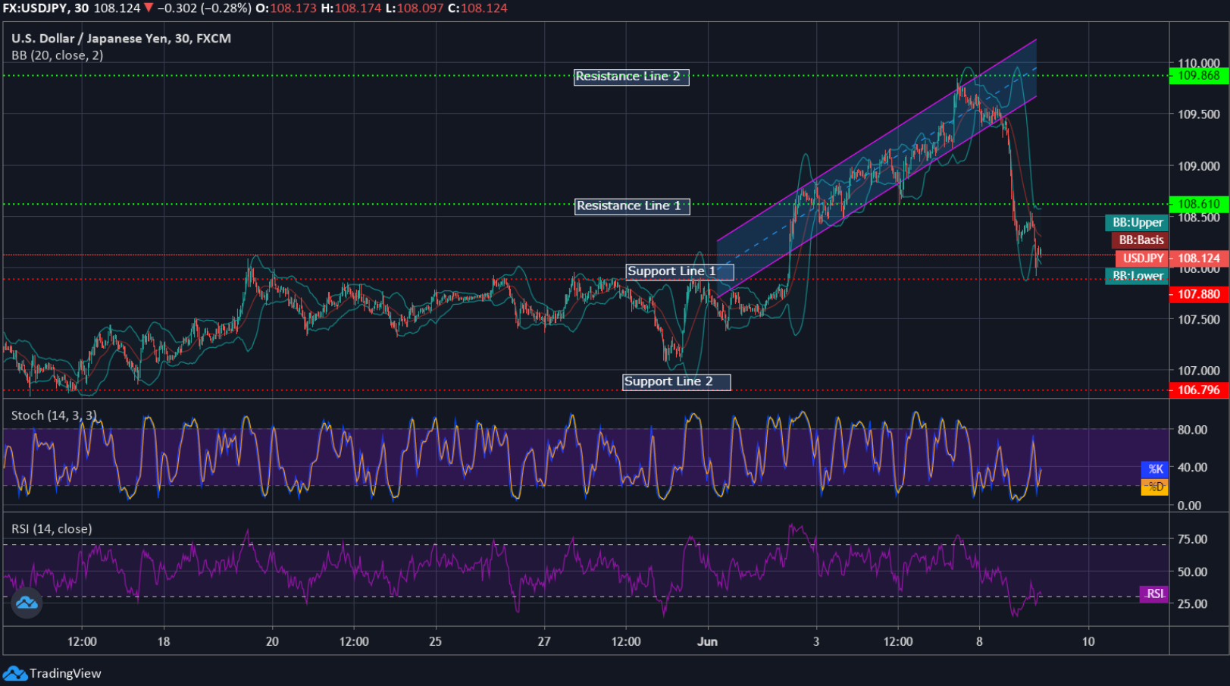Select the BB (20, close, 2) indicator title
This screenshot has height=686, width=1230.
click(58, 55)
